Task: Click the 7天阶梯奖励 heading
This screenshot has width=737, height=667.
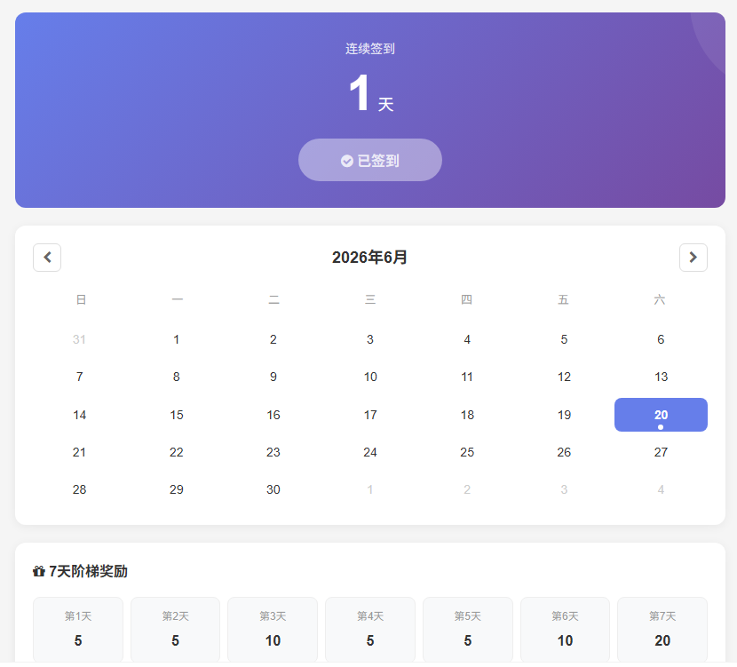Action: coord(88,571)
